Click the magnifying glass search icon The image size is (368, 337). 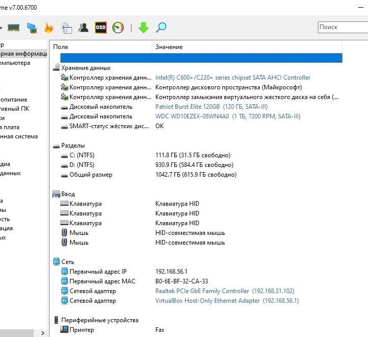tap(161, 28)
